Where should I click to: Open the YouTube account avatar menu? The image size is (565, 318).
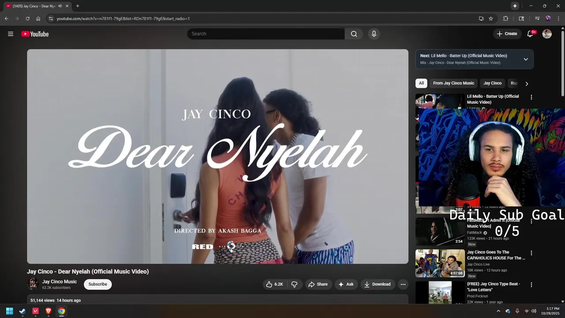click(x=547, y=34)
